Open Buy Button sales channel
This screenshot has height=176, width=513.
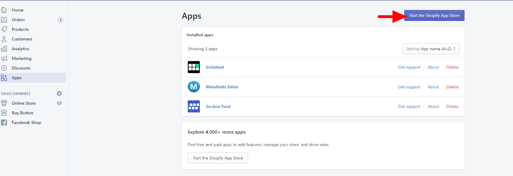(x=22, y=113)
